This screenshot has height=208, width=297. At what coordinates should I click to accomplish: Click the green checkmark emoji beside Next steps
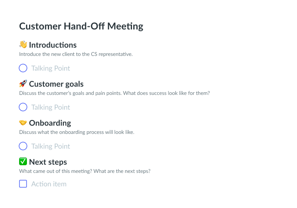point(23,162)
